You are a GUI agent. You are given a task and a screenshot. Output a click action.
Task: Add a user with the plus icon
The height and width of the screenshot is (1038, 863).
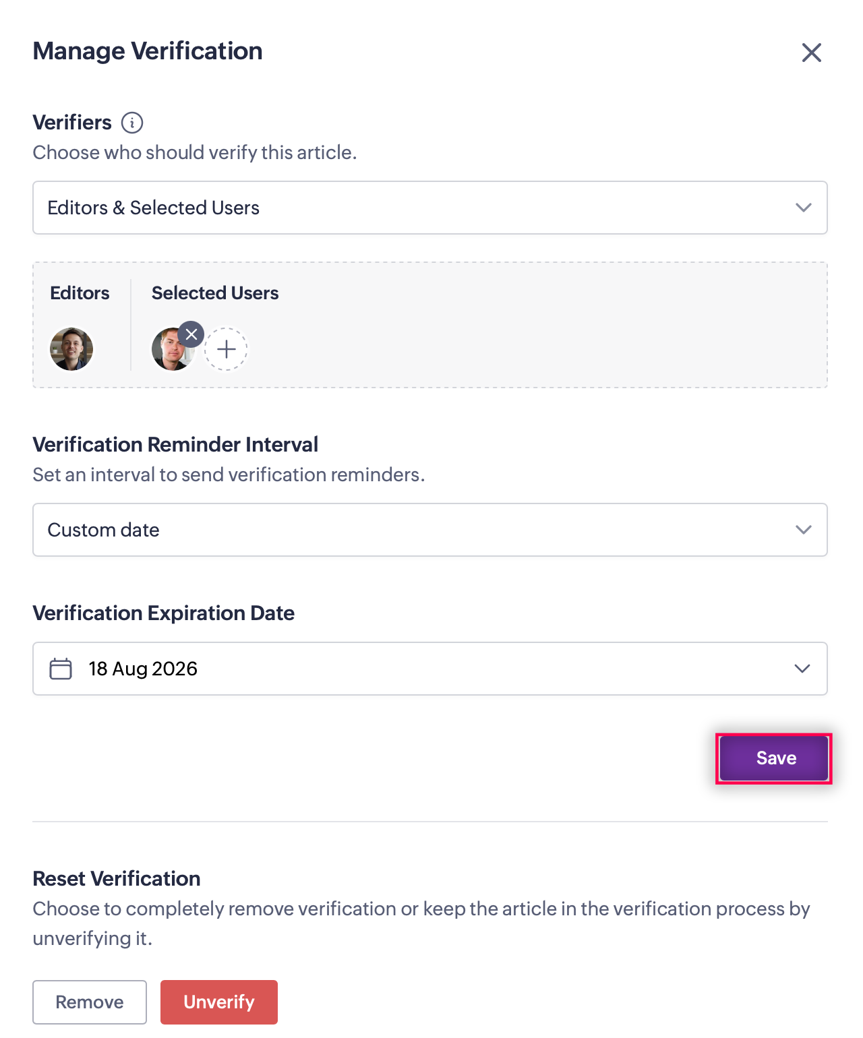tap(227, 349)
